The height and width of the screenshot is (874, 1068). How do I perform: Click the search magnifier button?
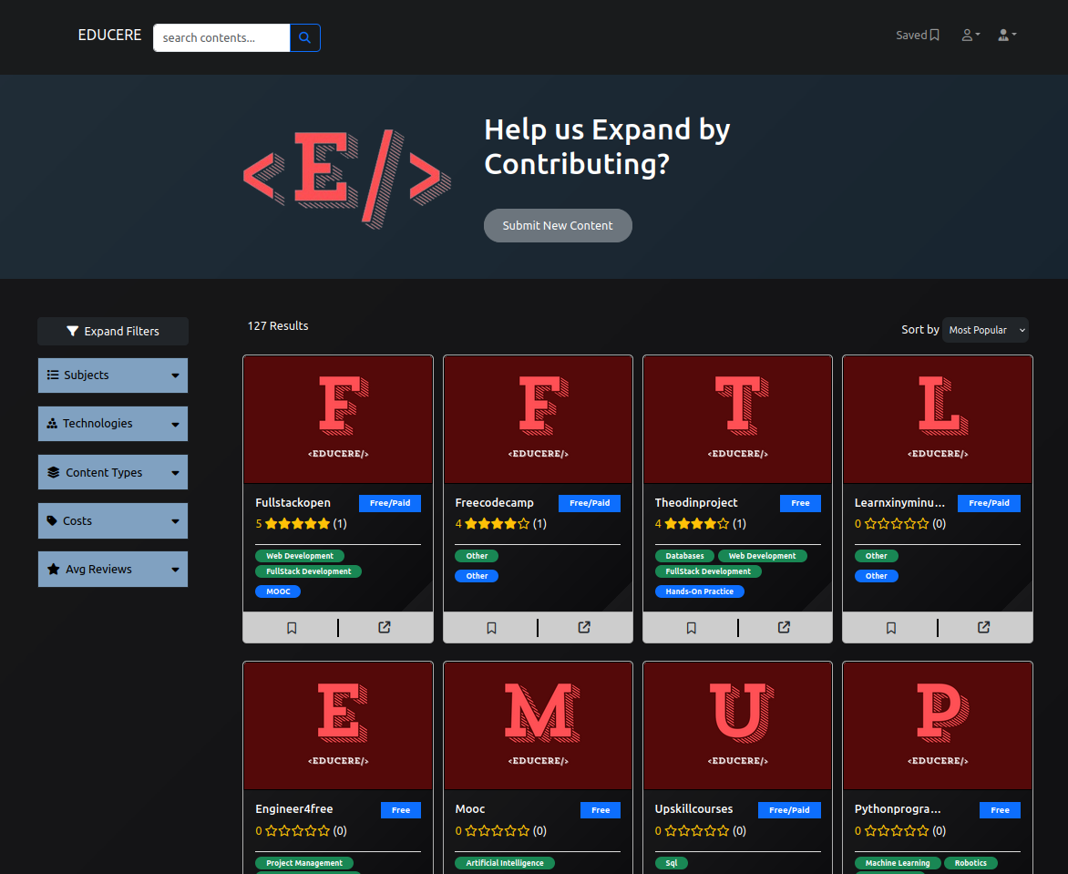304,37
